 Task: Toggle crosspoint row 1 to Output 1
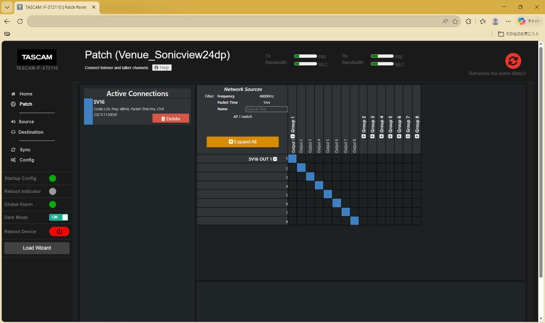pos(292,159)
